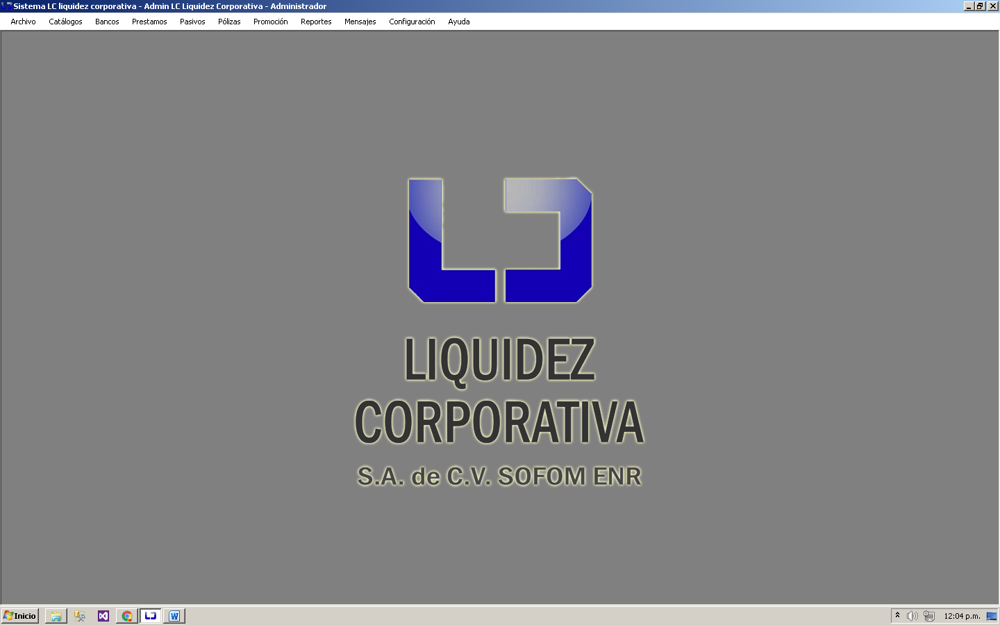This screenshot has width=1000, height=625.
Task: Open the Archivo menu
Action: click(23, 22)
